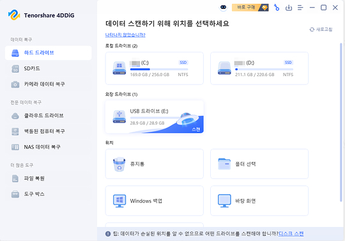Click the NAS icon in sidebar
Screen dimensions: 345x241
(15, 147)
